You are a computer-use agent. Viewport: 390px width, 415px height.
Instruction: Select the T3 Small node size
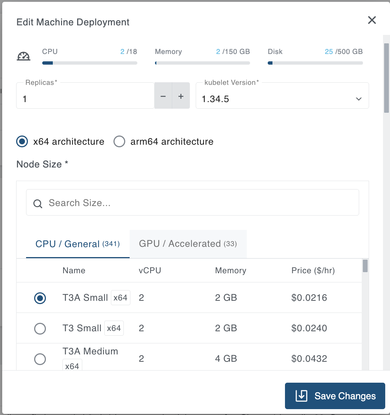(40, 328)
